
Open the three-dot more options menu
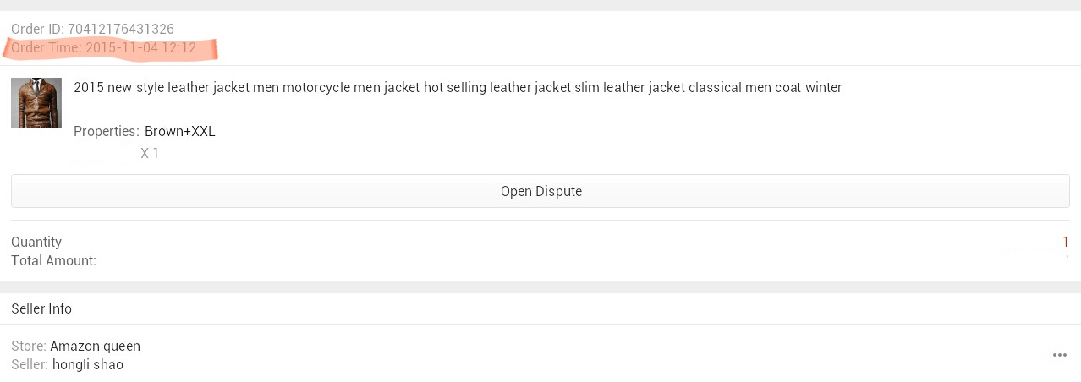(x=1059, y=355)
